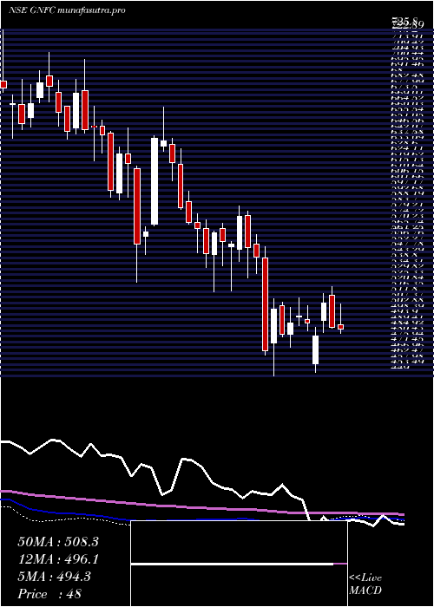This screenshot has width=434, height=607.
Task: Click the last small red candle on the right
Action: [340, 327]
